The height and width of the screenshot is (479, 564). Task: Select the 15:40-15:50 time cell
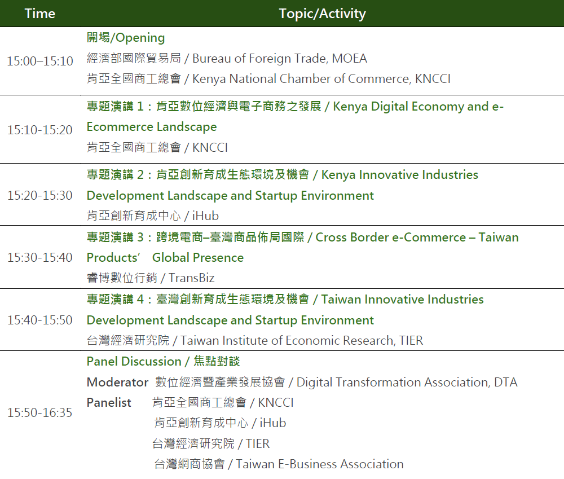tap(40, 320)
